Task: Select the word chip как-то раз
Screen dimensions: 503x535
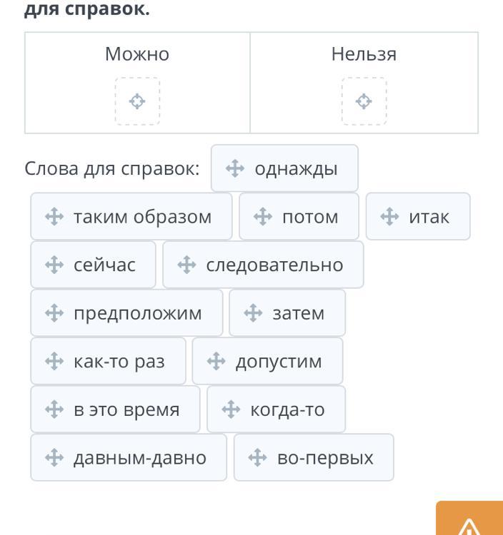Action: coord(109,361)
